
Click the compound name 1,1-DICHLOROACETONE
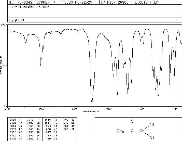pos(29,7)
